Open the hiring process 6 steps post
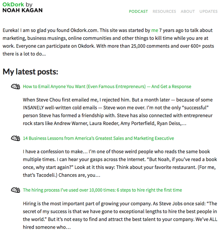 click(x=102, y=190)
